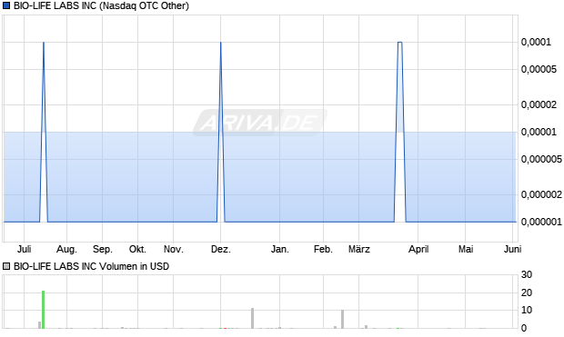Click the Feb. month label
Screen dimensions: 564x337
pos(323,249)
